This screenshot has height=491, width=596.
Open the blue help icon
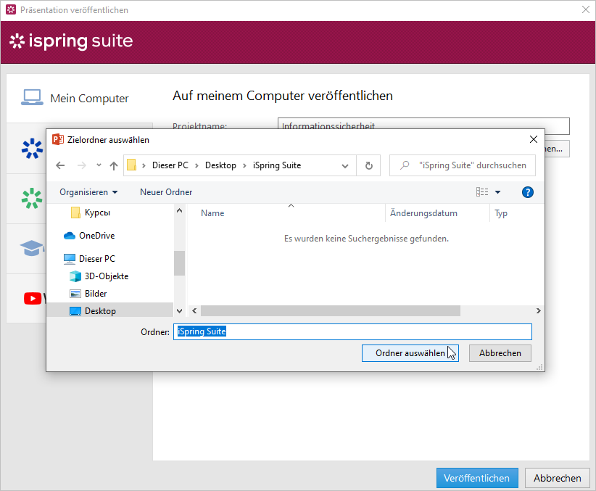pyautogui.click(x=527, y=192)
